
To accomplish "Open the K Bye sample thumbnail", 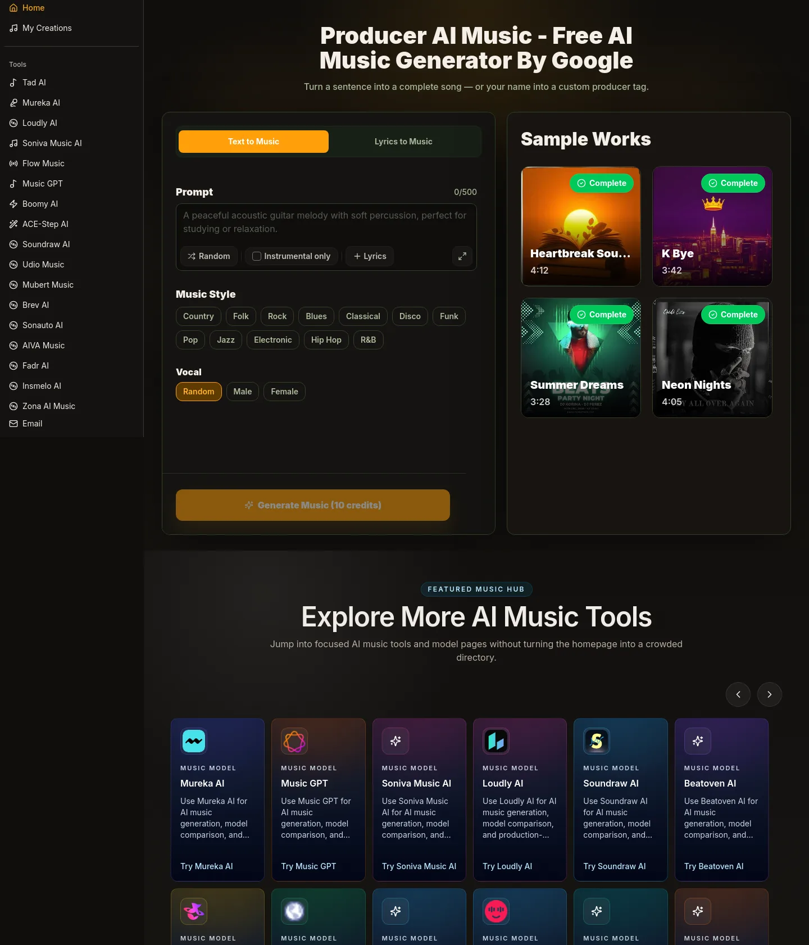I will (x=712, y=226).
